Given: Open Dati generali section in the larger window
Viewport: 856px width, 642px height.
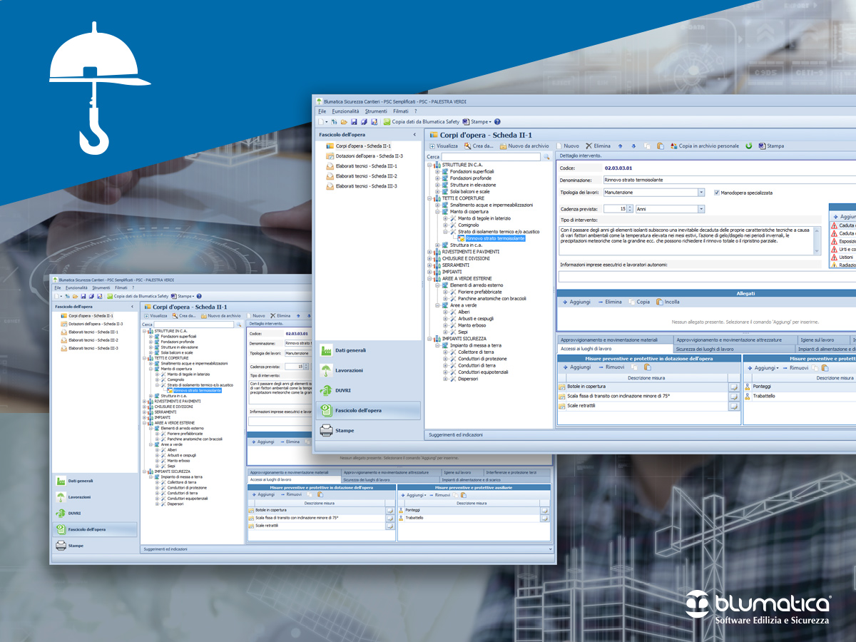Looking at the screenshot, I should coord(370,350).
